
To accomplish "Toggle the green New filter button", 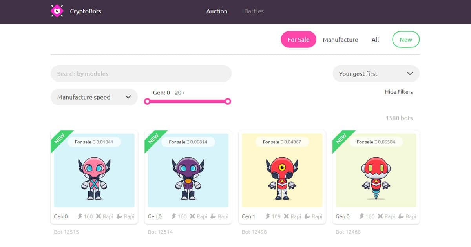I will click(405, 40).
